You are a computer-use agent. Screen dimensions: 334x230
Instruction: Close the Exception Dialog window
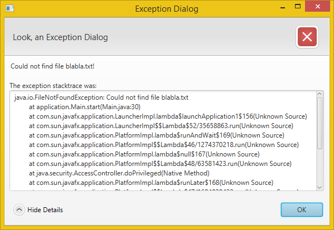317,6
